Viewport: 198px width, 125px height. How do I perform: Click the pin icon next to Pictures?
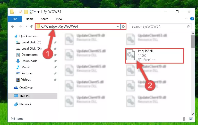click(x=55, y=73)
